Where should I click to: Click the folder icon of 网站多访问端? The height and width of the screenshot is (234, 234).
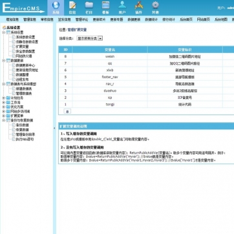coord(8,111)
